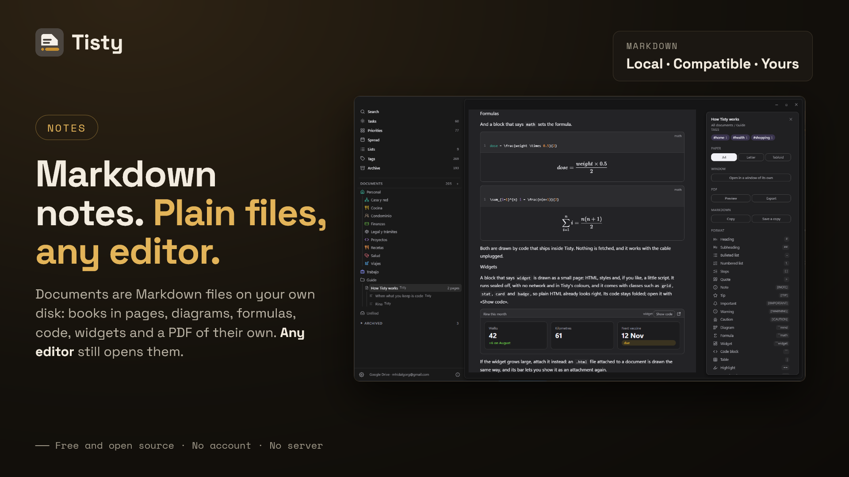Add a document with the plus icon
The height and width of the screenshot is (477, 849).
458,184
